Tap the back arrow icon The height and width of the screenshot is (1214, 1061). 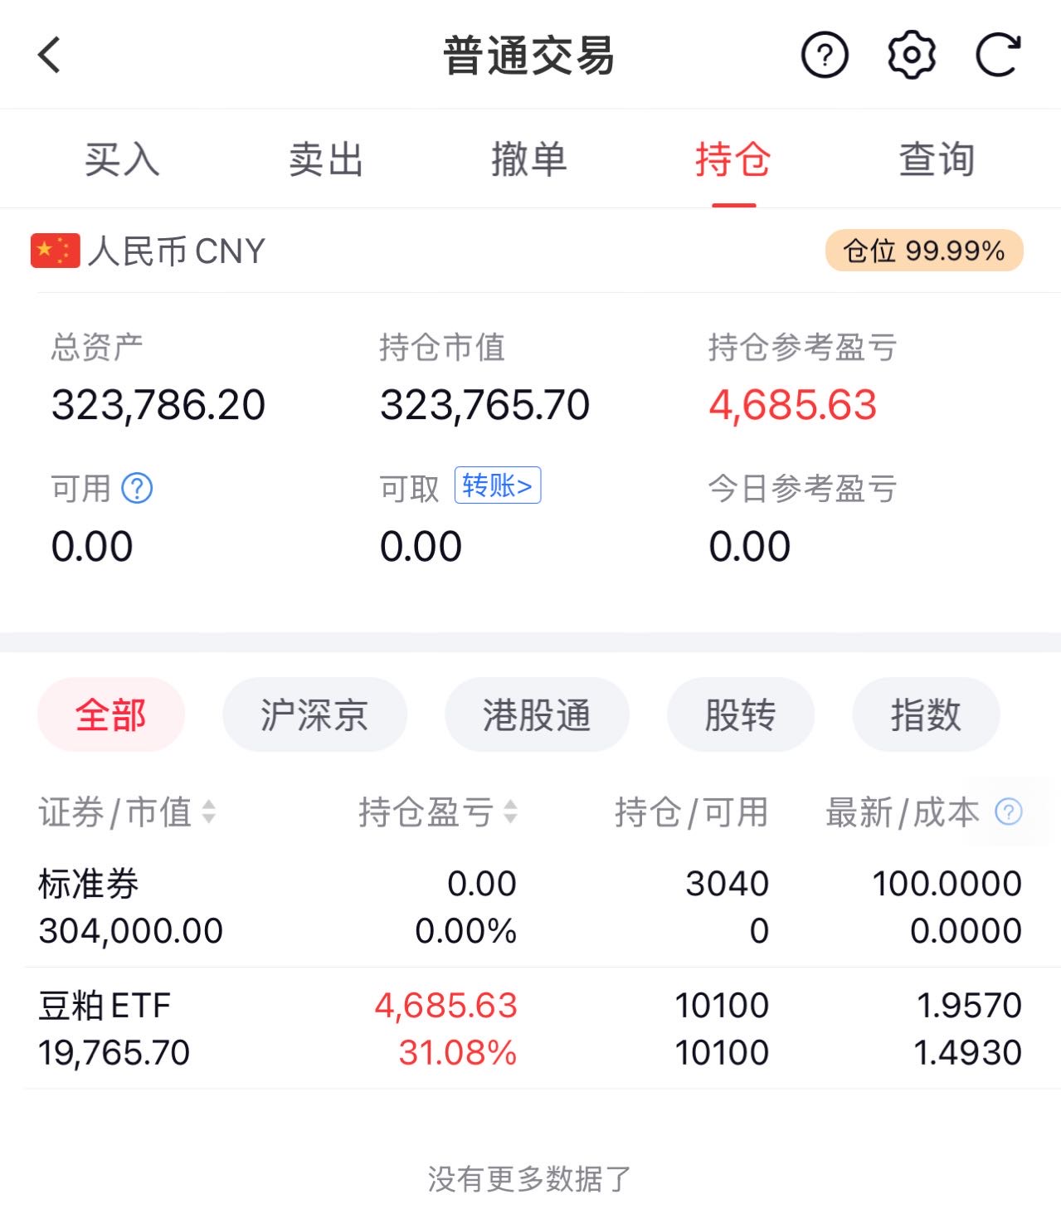pos(49,56)
